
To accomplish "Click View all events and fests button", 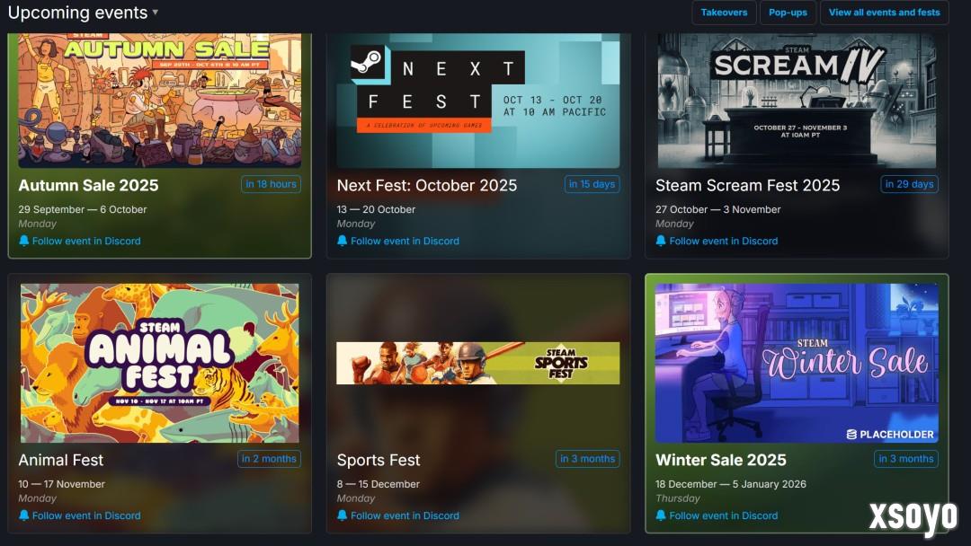I will [885, 13].
